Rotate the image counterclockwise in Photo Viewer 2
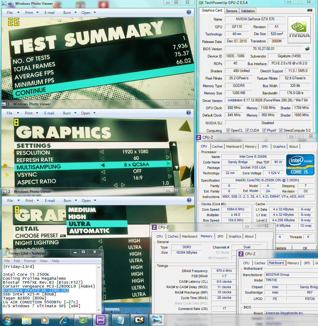The width and height of the screenshot is (318, 326). pyautogui.click(x=128, y=311)
